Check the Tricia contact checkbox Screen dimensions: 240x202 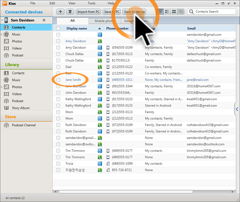coord(58,164)
